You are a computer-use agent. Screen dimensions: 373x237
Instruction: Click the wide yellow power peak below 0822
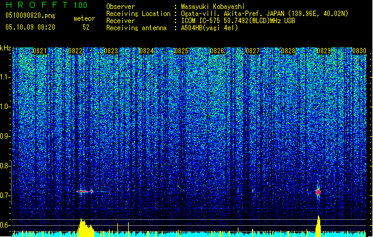pyautogui.click(x=86, y=228)
